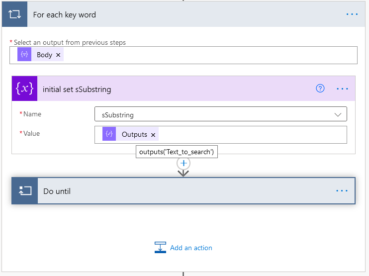Remove the Outputs token from Value
The width and height of the screenshot is (369, 276).
(153, 135)
